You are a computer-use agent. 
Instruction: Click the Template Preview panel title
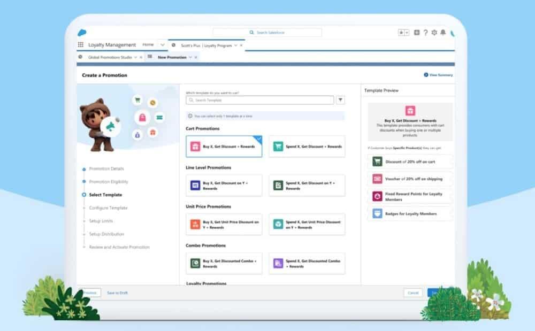[381, 90]
